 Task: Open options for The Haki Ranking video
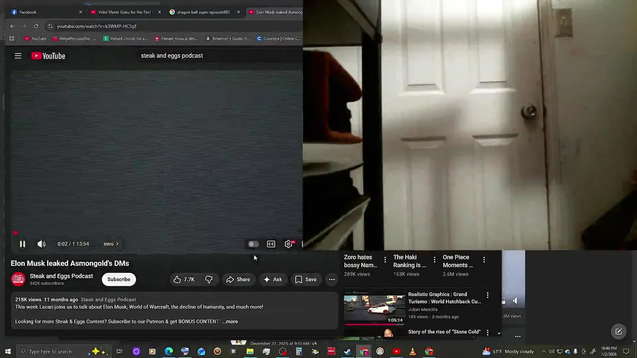pos(434,260)
